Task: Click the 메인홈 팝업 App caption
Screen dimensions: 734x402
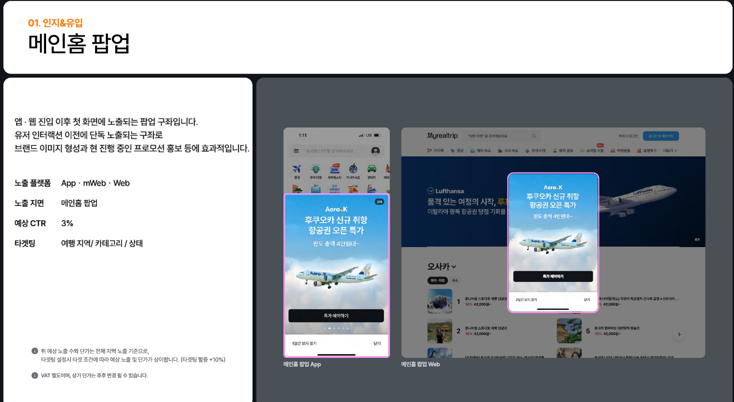Action: (302, 364)
